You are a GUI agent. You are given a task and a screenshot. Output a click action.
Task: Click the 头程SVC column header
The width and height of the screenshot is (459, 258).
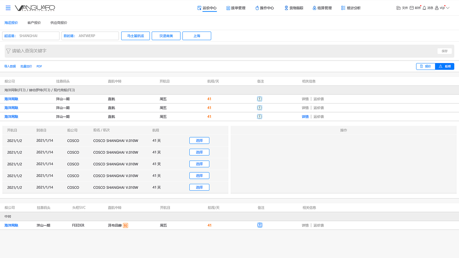pos(79,207)
